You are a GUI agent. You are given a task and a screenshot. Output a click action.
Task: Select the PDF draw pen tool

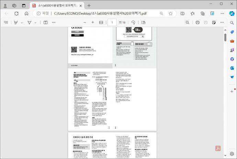(x=29, y=23)
